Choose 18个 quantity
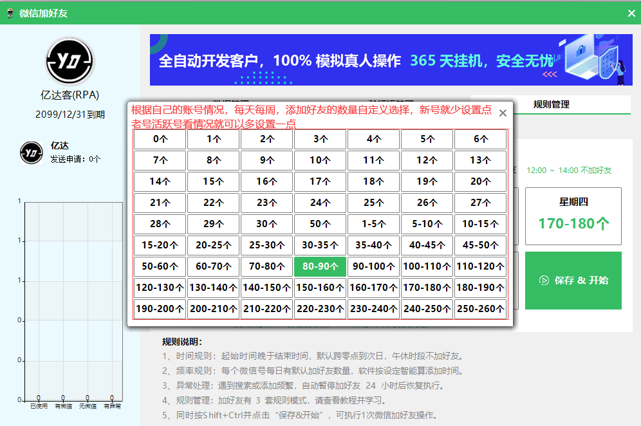Viewport: 641px width, 426px height. pos(374,181)
